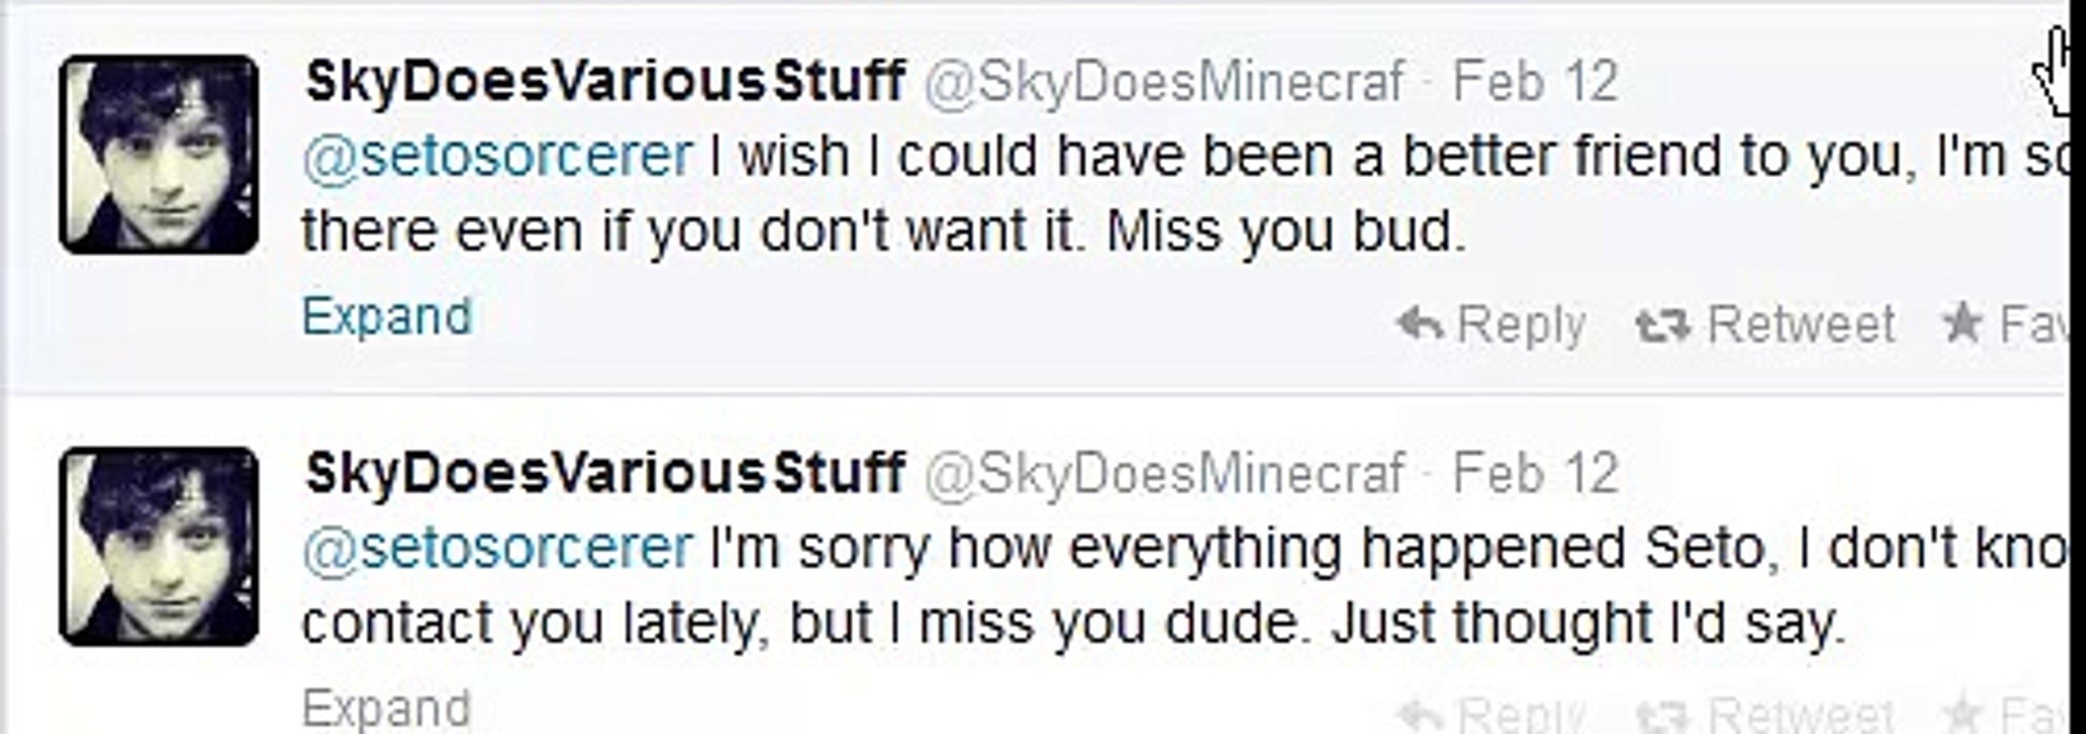Open the Feb 12 timestamp on the "miss you dude" tweet
Viewport: 2086px width, 734px height.
1535,474
